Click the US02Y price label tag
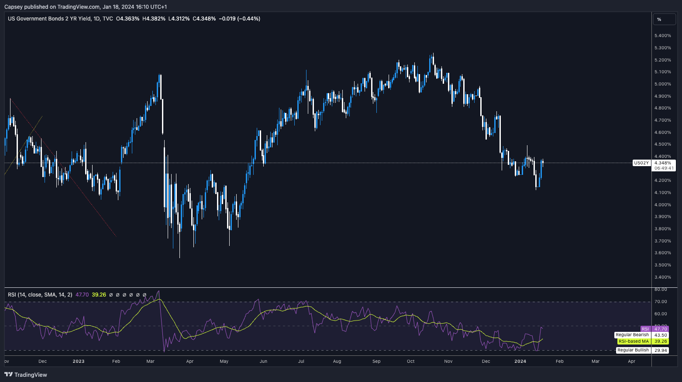The image size is (682, 382). point(641,163)
